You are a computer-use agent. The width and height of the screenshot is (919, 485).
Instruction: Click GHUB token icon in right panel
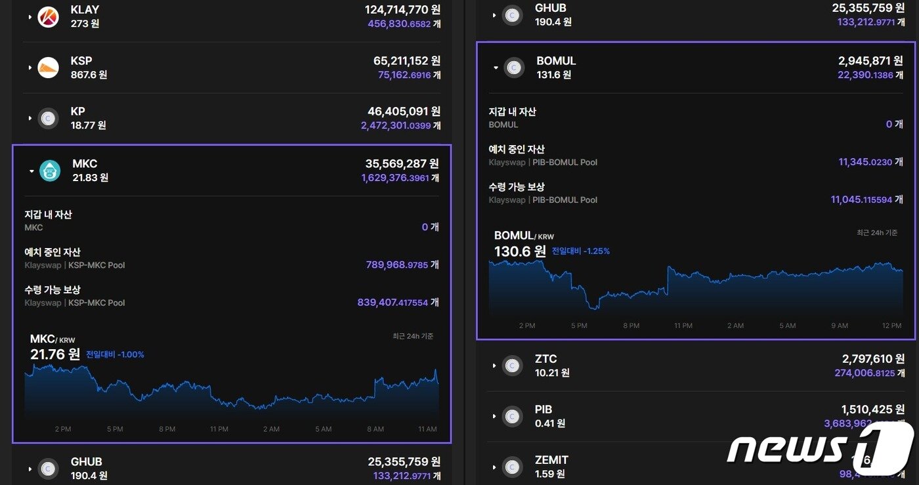tap(512, 15)
